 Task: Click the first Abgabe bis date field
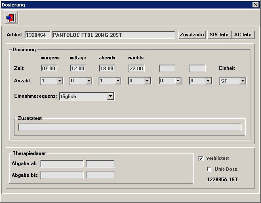[x=62, y=176]
